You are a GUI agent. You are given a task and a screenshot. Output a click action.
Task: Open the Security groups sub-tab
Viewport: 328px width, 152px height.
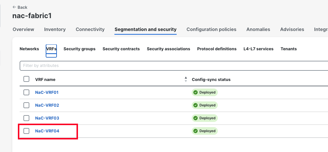point(79,49)
